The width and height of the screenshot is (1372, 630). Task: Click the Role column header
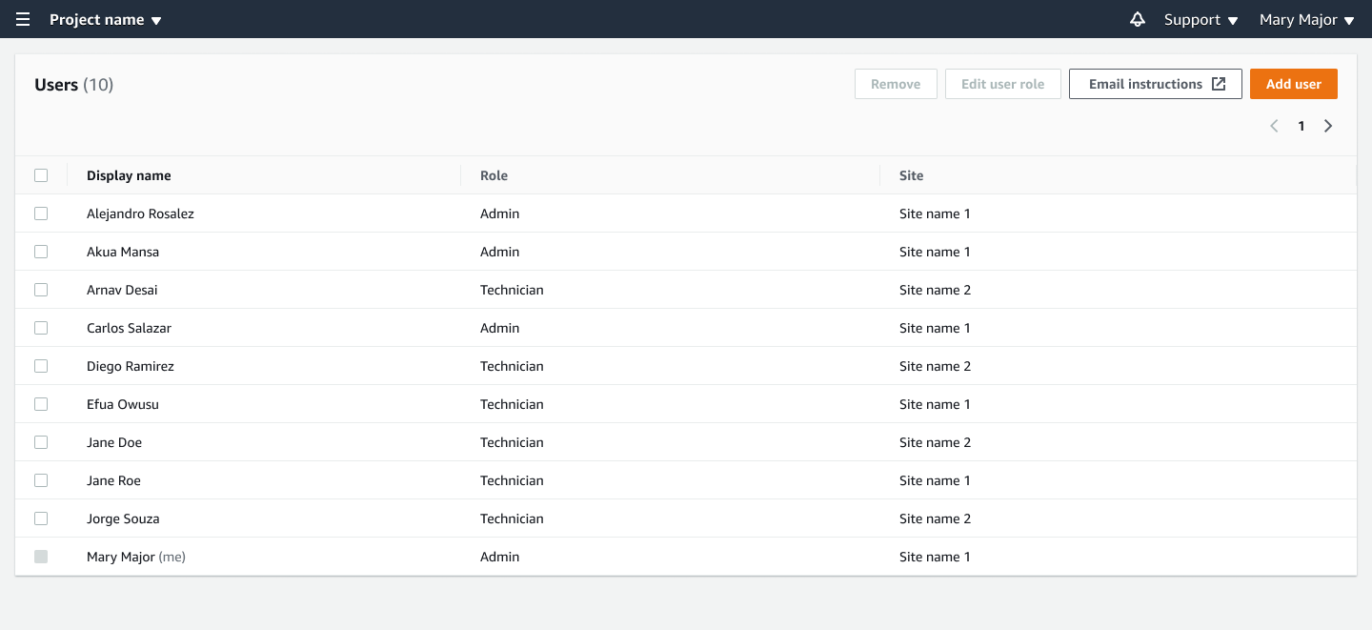[493, 175]
